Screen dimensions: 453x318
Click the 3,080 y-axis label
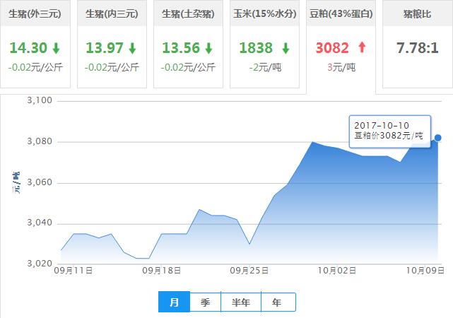point(40,141)
